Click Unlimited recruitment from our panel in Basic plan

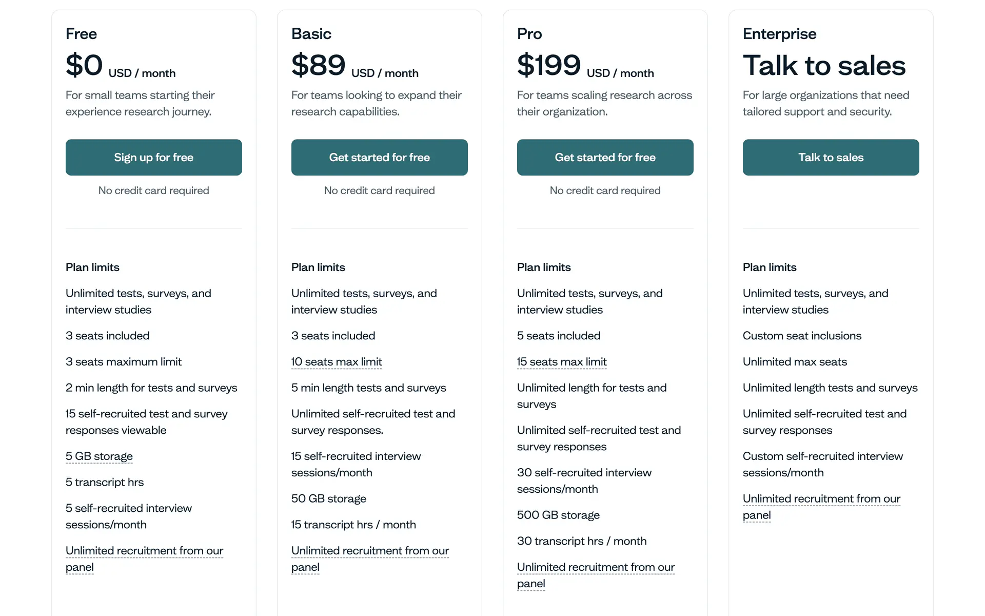[370, 551]
